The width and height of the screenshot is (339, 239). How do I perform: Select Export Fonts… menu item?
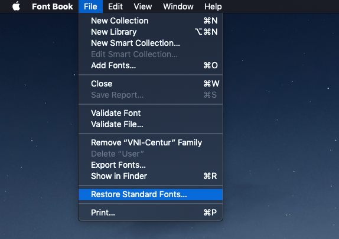coord(151,165)
